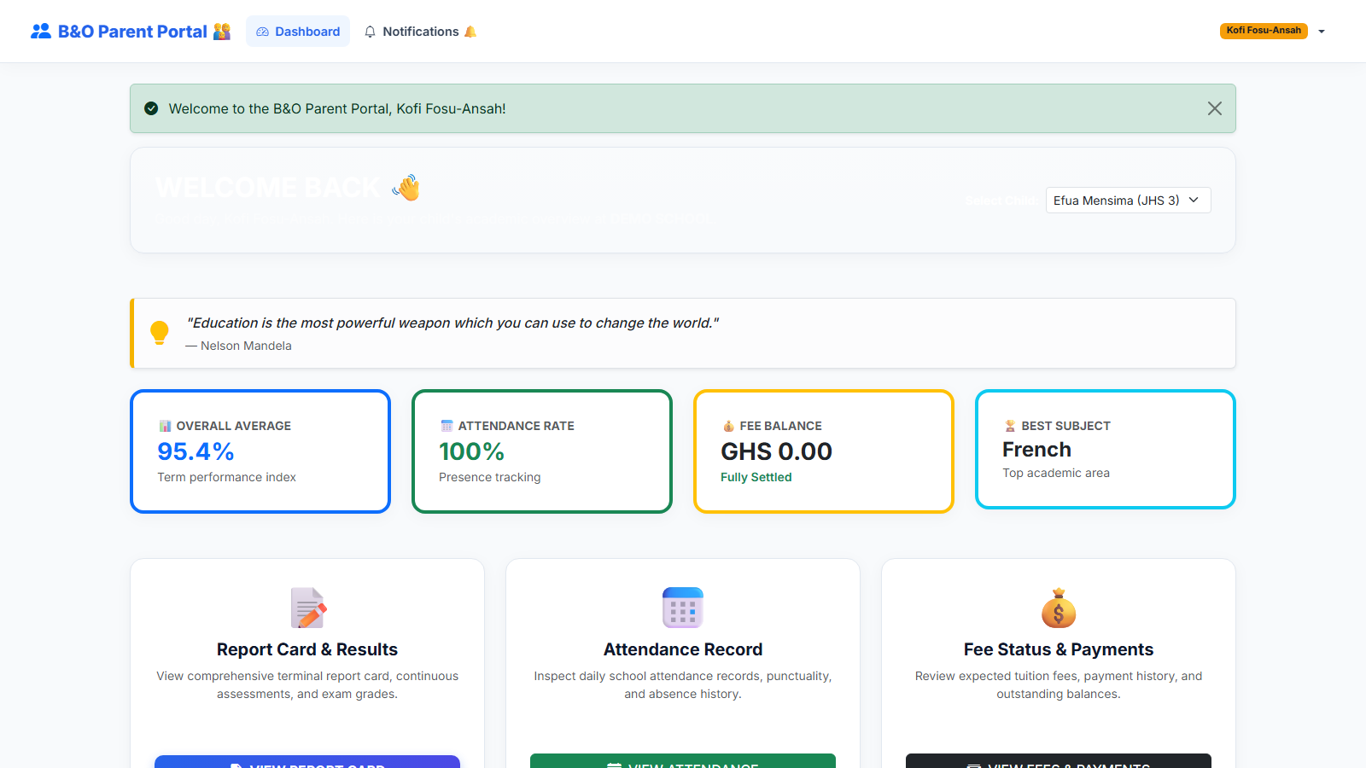Open the View Attendance button
The image size is (1366, 768).
tap(683, 760)
